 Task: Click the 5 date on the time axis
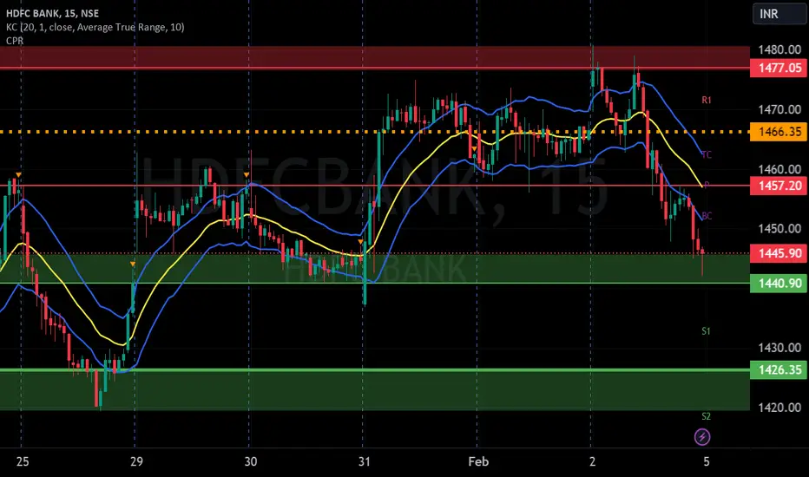coord(707,461)
